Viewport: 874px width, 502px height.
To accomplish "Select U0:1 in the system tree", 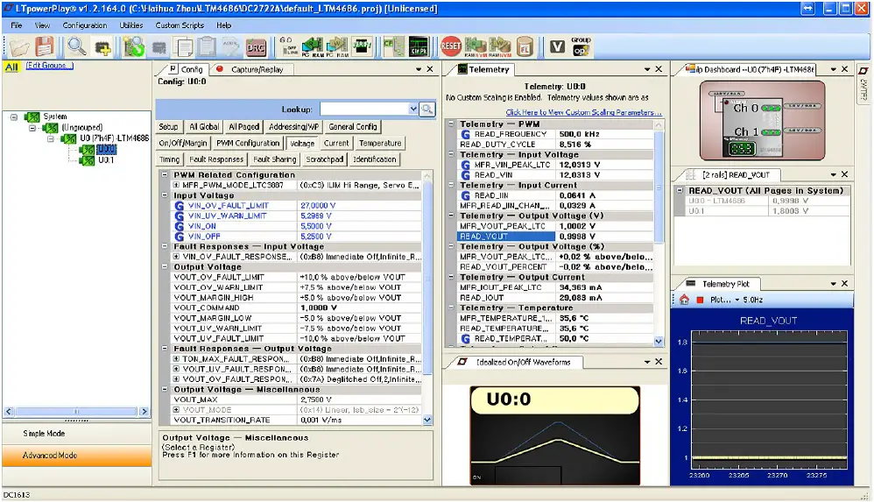I will point(105,160).
